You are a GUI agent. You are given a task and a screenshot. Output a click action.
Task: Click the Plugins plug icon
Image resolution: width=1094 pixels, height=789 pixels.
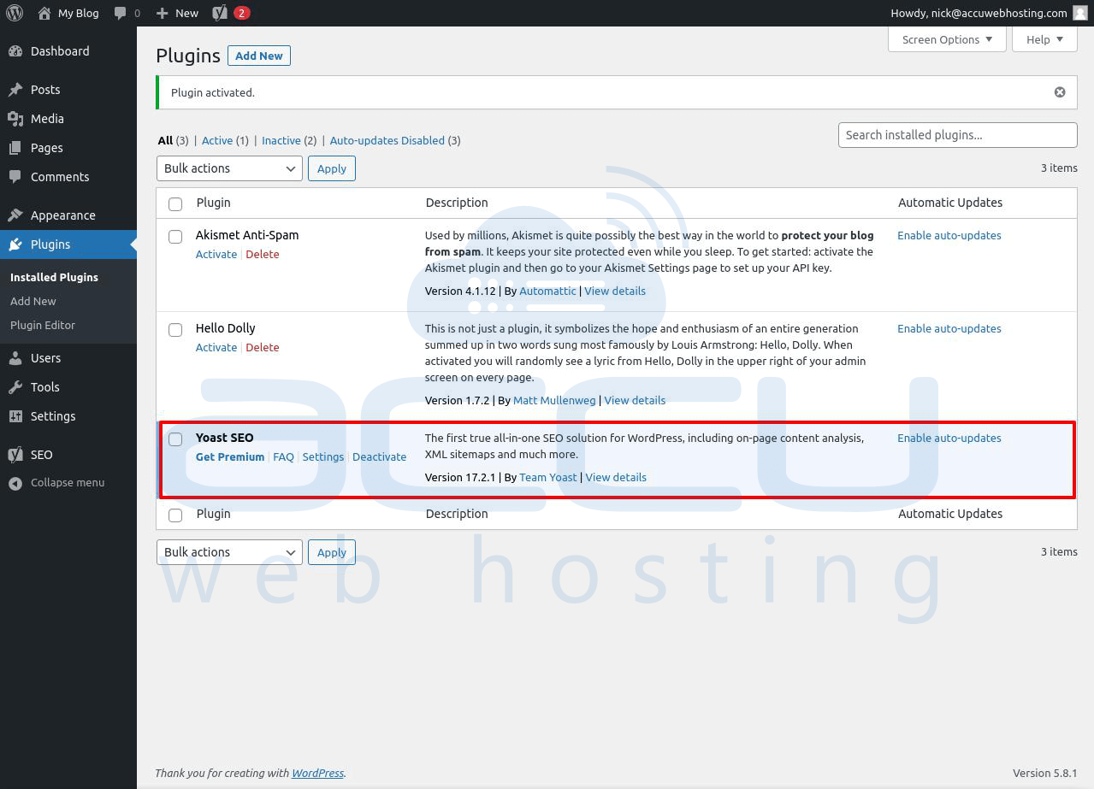(x=15, y=244)
